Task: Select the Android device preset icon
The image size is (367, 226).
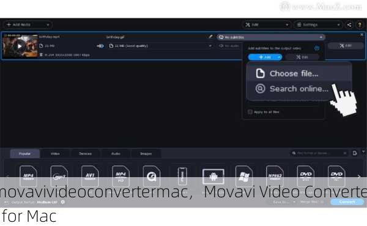Action: coord(213,177)
